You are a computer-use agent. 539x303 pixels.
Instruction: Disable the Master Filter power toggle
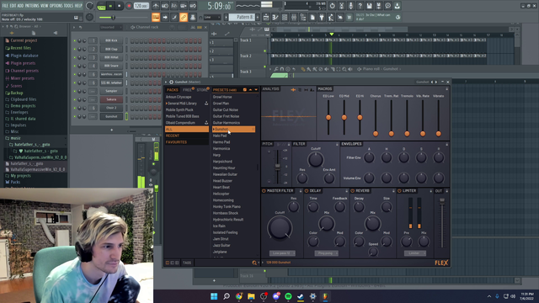pos(264,191)
